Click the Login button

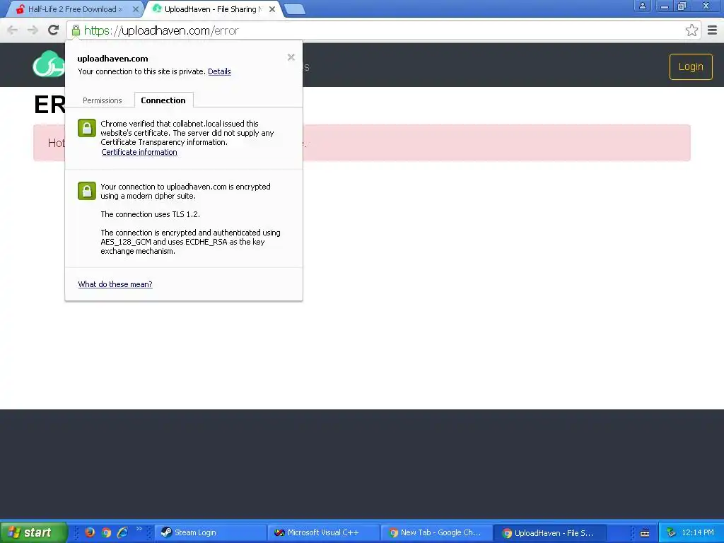tap(691, 67)
